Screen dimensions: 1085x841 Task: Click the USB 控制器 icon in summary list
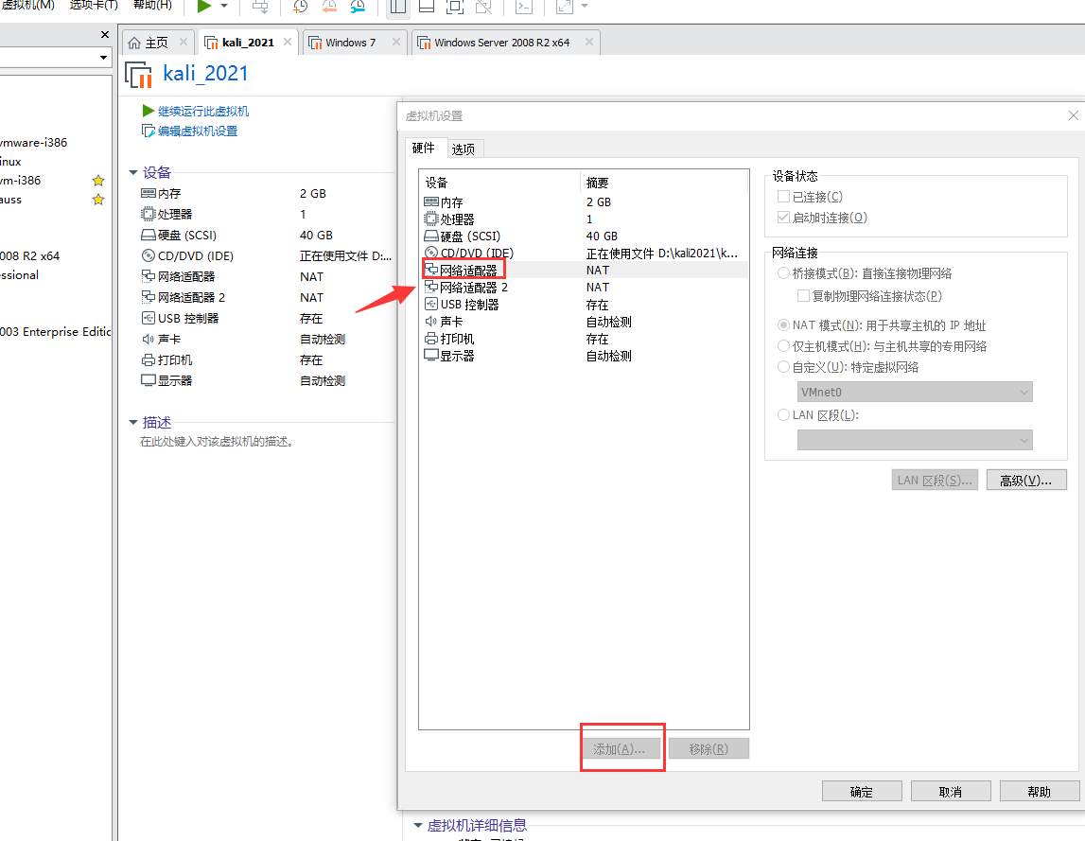click(x=149, y=319)
